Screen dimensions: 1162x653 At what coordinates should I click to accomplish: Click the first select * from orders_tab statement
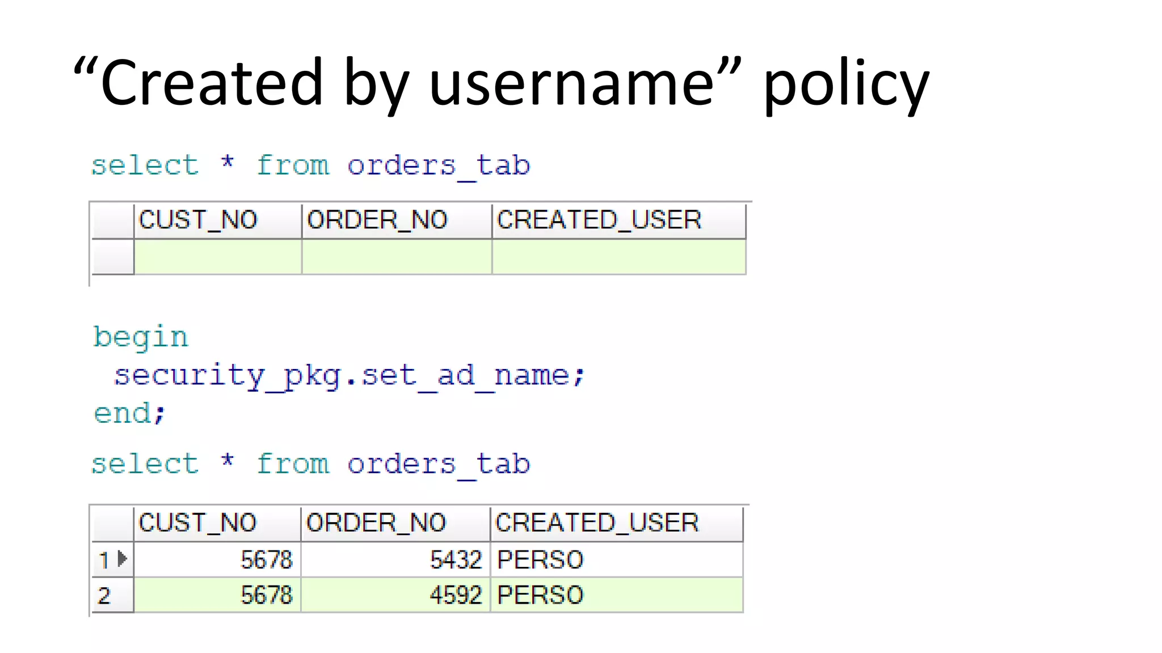coord(310,166)
